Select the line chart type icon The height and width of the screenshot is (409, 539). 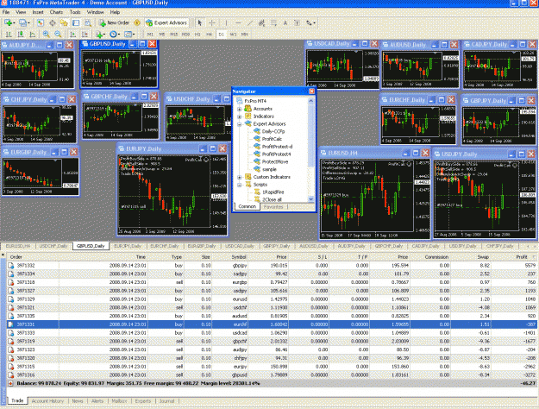tap(32, 34)
